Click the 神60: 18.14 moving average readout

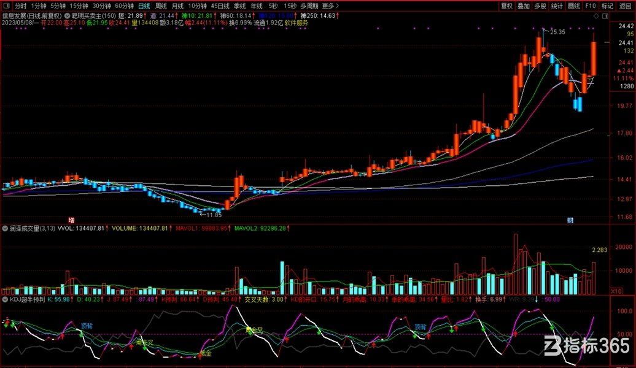(236, 16)
